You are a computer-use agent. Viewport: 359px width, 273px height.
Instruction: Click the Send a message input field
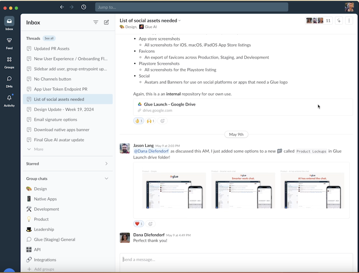point(236,263)
